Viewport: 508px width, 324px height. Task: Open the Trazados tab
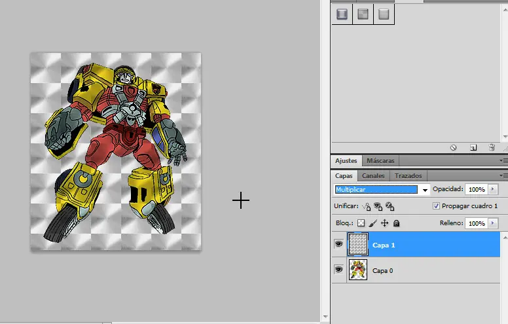click(x=408, y=175)
